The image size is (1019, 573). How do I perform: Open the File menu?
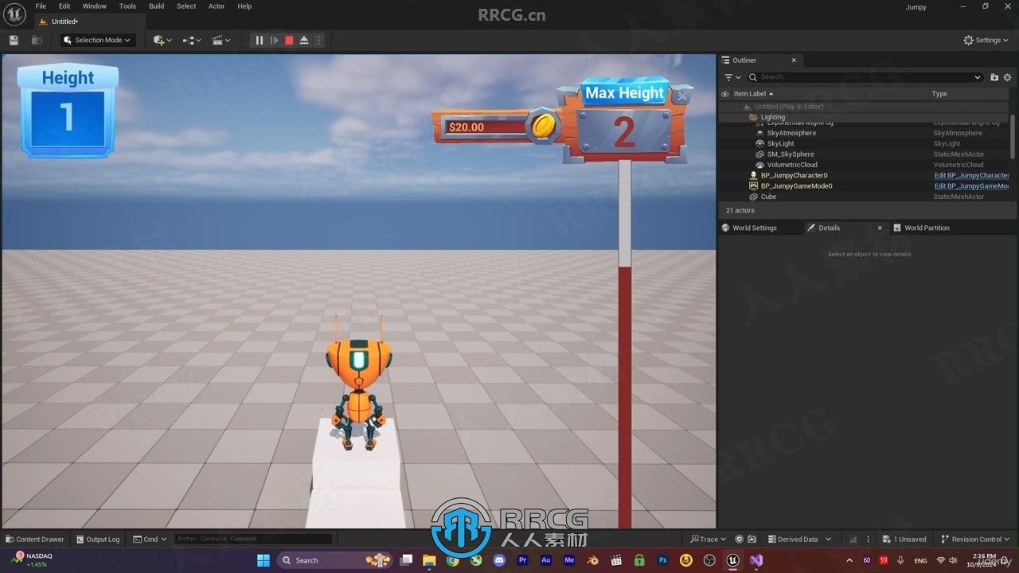point(41,6)
